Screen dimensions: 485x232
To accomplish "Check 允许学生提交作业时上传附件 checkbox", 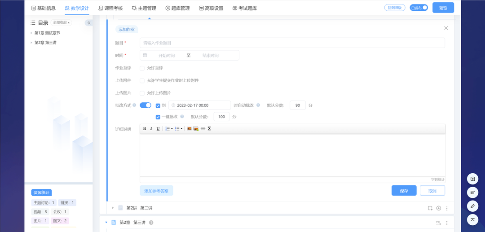I will (x=142, y=81).
